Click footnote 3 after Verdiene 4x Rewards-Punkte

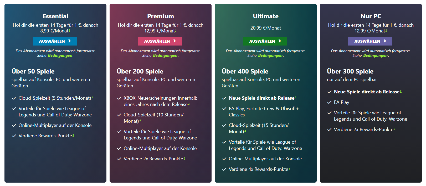click(289, 169)
